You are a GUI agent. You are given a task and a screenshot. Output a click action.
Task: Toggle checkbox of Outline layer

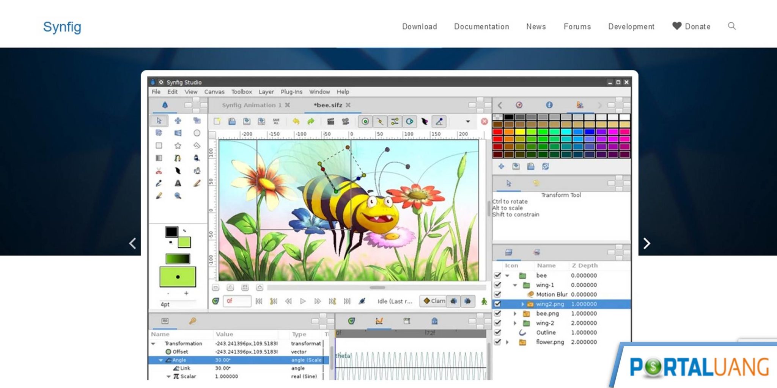pyautogui.click(x=497, y=332)
